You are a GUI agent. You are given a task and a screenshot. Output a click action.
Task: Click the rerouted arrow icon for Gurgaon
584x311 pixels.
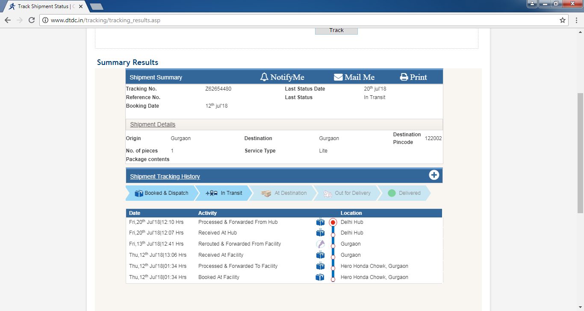320,244
